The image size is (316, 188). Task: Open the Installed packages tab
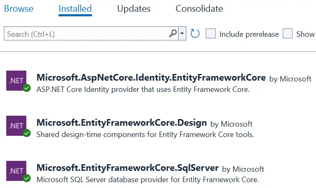(75, 9)
